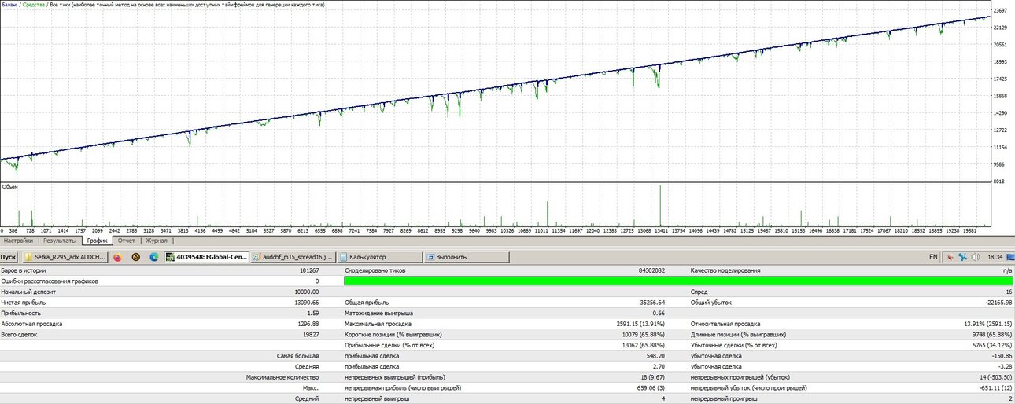Click the equity balance chart area
Screen dimensions: 1015x404
494,90
